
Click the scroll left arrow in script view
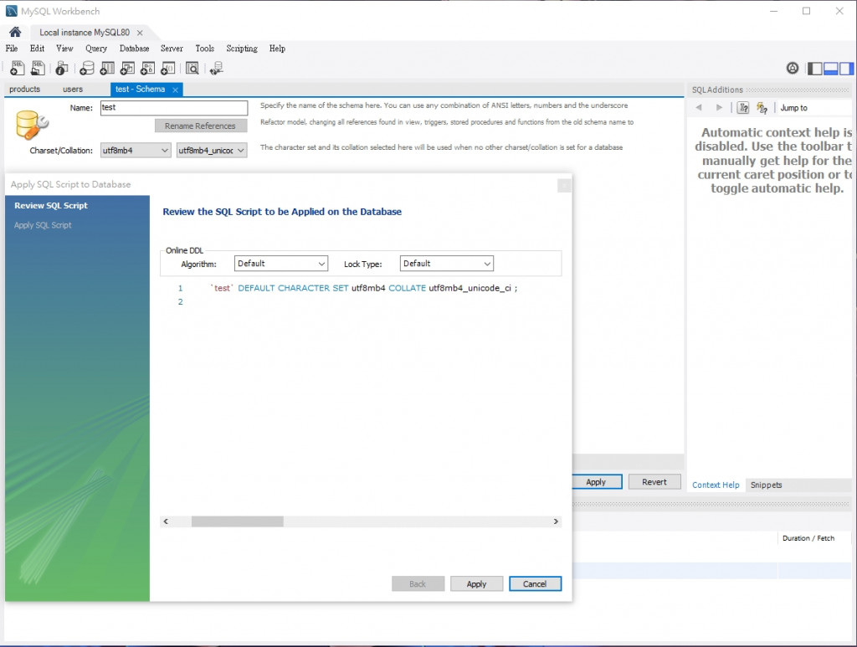pyautogui.click(x=167, y=521)
